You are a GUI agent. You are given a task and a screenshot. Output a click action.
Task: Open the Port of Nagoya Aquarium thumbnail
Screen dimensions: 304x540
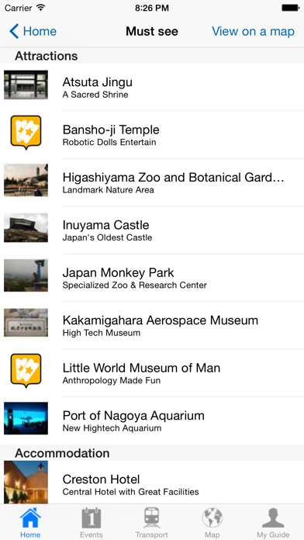(26, 418)
